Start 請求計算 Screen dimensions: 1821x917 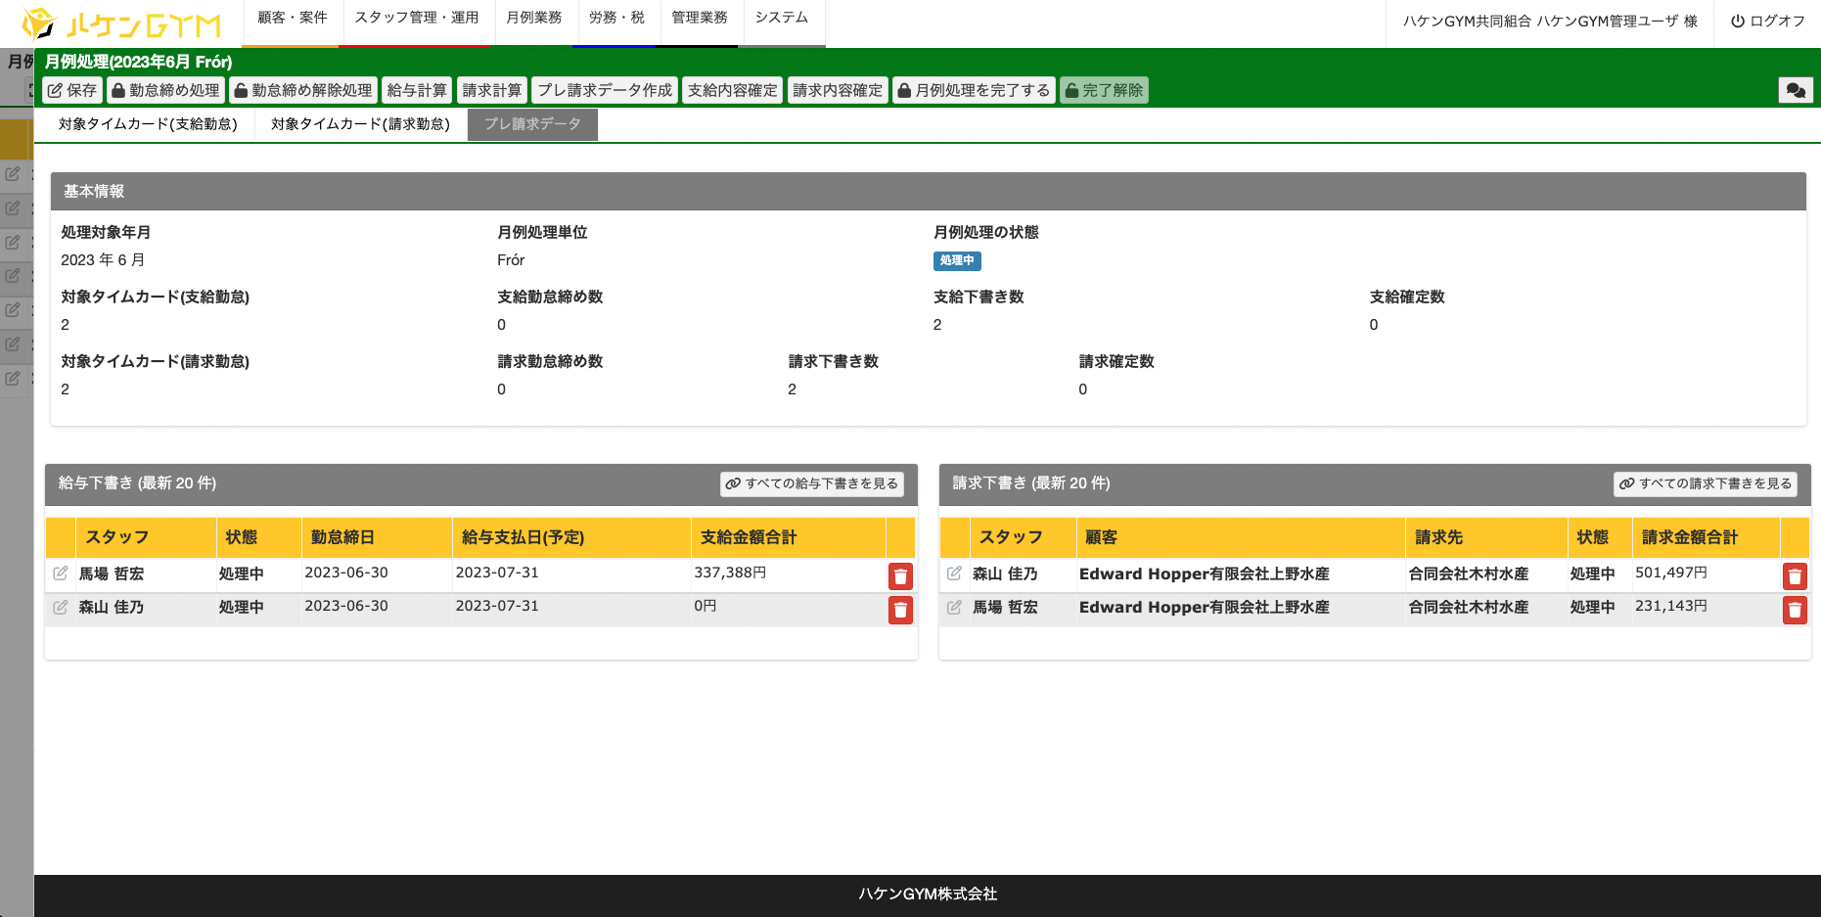point(492,90)
